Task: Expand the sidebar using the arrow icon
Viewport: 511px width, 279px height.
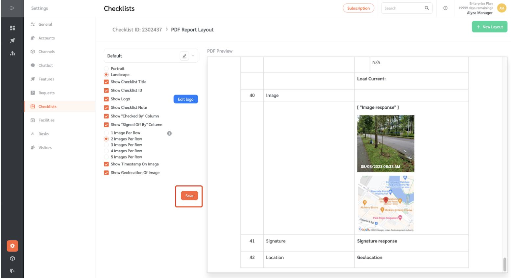Action: pos(12,8)
